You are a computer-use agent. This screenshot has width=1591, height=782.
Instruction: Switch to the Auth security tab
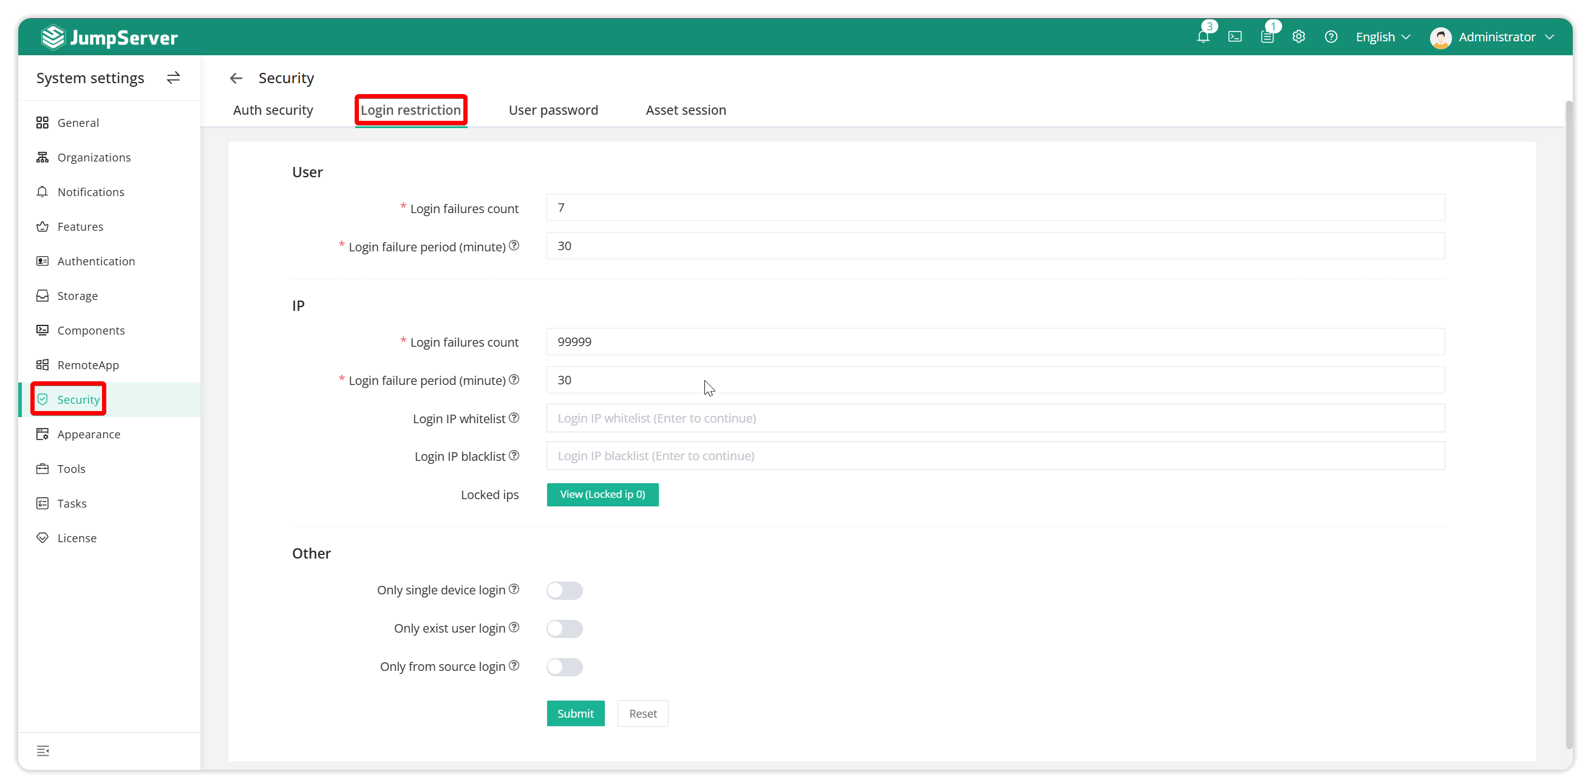click(273, 110)
